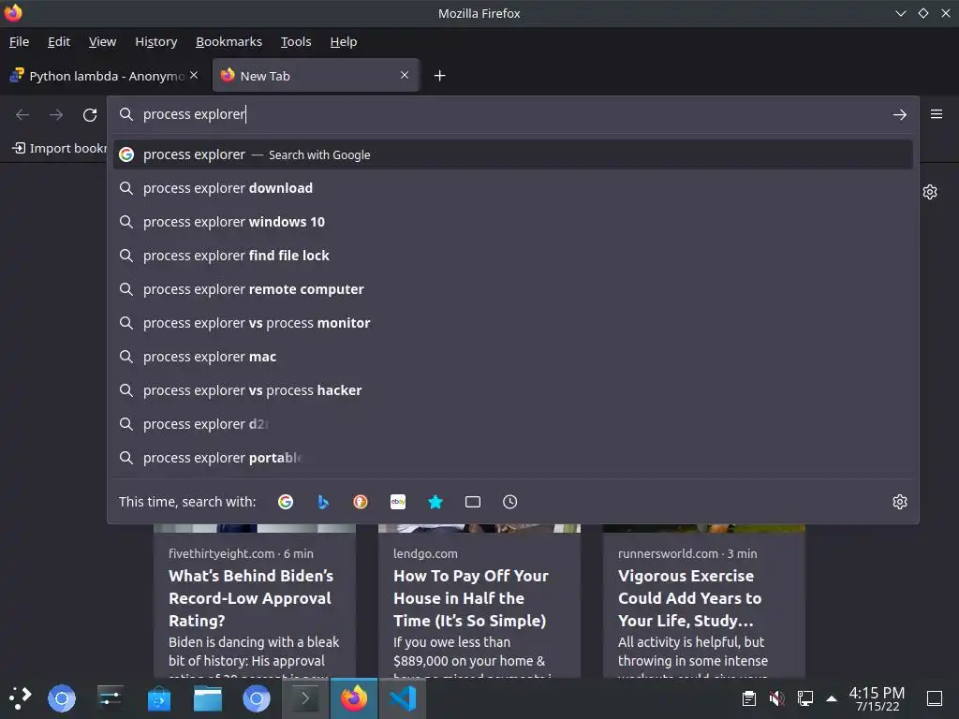Switch to Visual Studio Code in taskbar
959x719 pixels.
pyautogui.click(x=403, y=698)
